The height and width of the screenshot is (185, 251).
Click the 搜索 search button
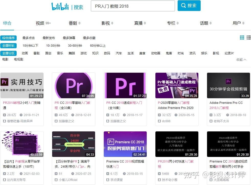click(x=189, y=5)
